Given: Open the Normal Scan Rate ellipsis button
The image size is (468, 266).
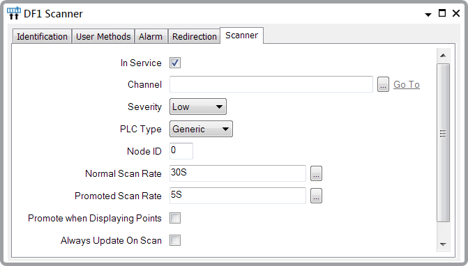Looking at the screenshot, I should tap(316, 173).
